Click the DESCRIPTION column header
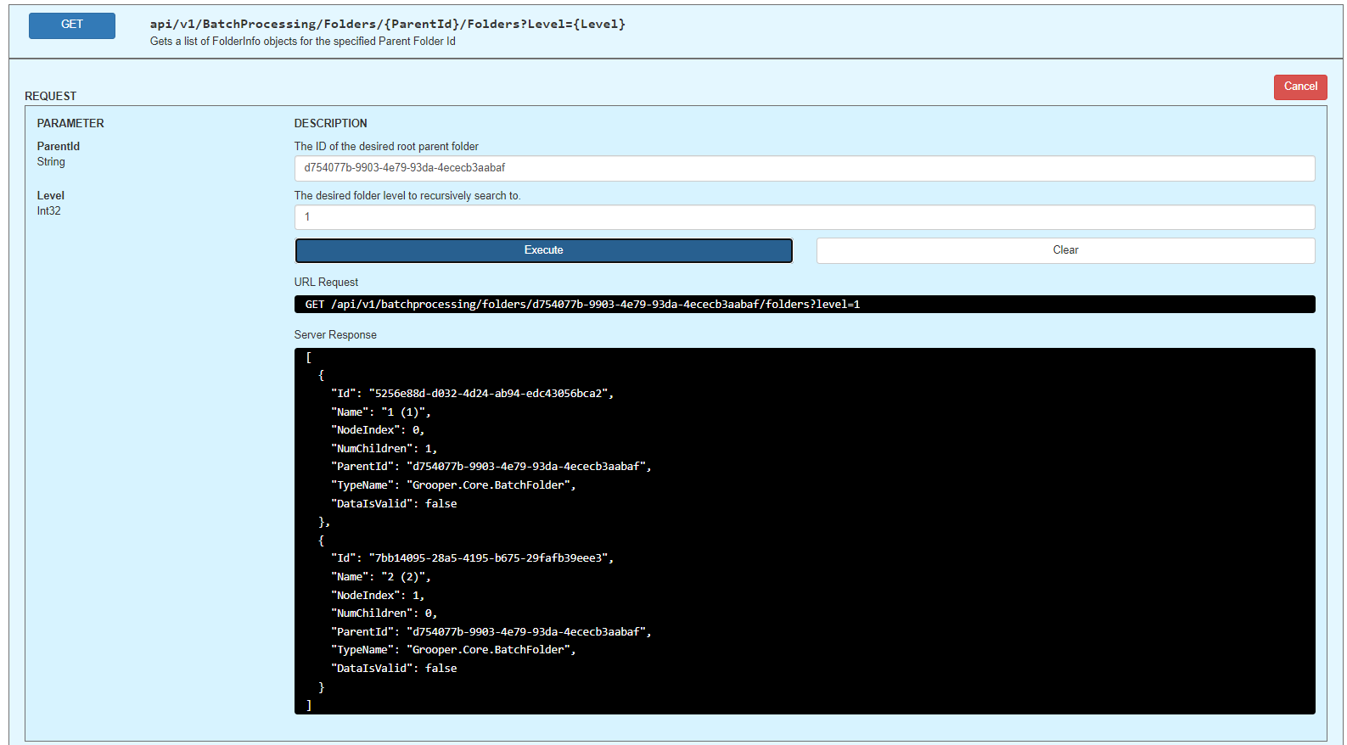The width and height of the screenshot is (1347, 745). pyautogui.click(x=330, y=123)
